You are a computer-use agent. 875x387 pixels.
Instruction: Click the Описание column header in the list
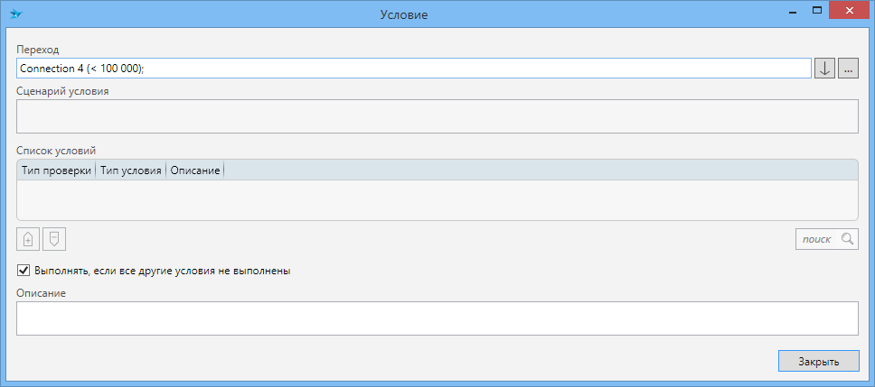click(195, 170)
